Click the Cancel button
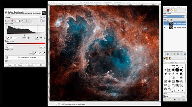 coord(30,65)
